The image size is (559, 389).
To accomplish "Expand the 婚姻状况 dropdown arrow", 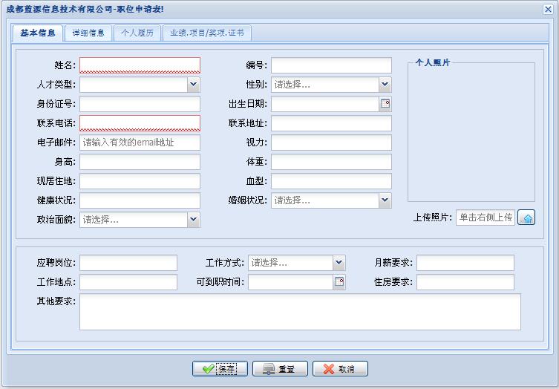I will pos(385,200).
